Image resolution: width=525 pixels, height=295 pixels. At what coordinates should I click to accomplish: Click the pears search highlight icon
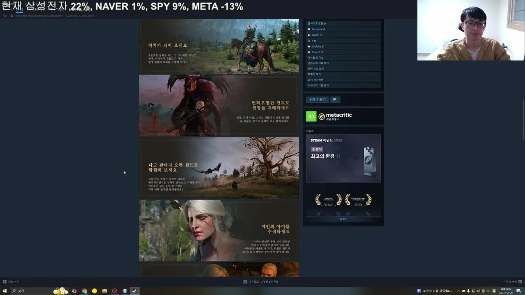tap(61, 291)
